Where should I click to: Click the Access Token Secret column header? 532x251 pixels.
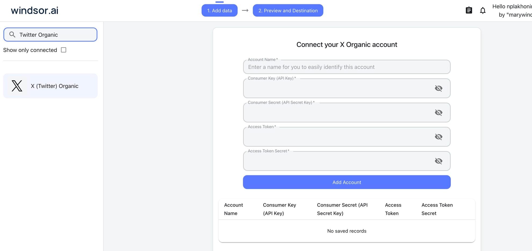point(437,209)
